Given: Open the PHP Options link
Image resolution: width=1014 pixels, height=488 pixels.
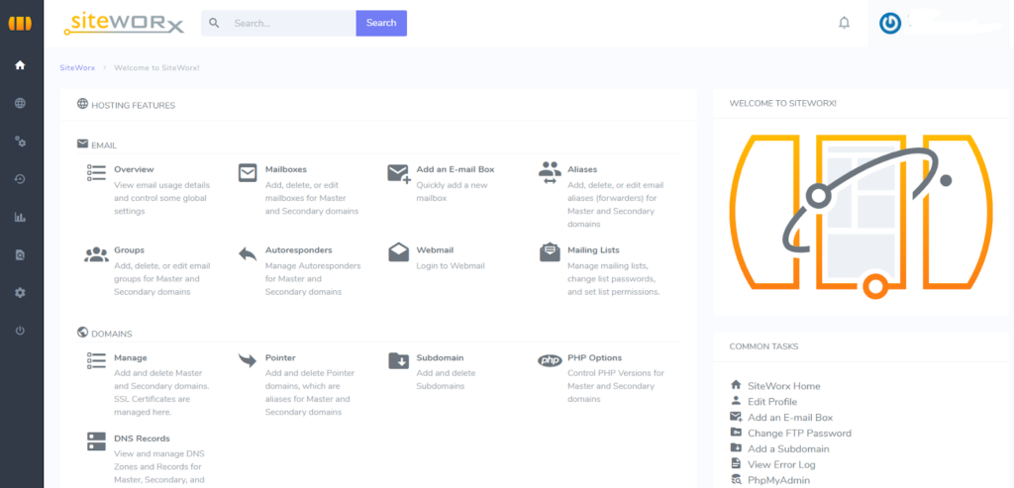Looking at the screenshot, I should pyautogui.click(x=595, y=357).
